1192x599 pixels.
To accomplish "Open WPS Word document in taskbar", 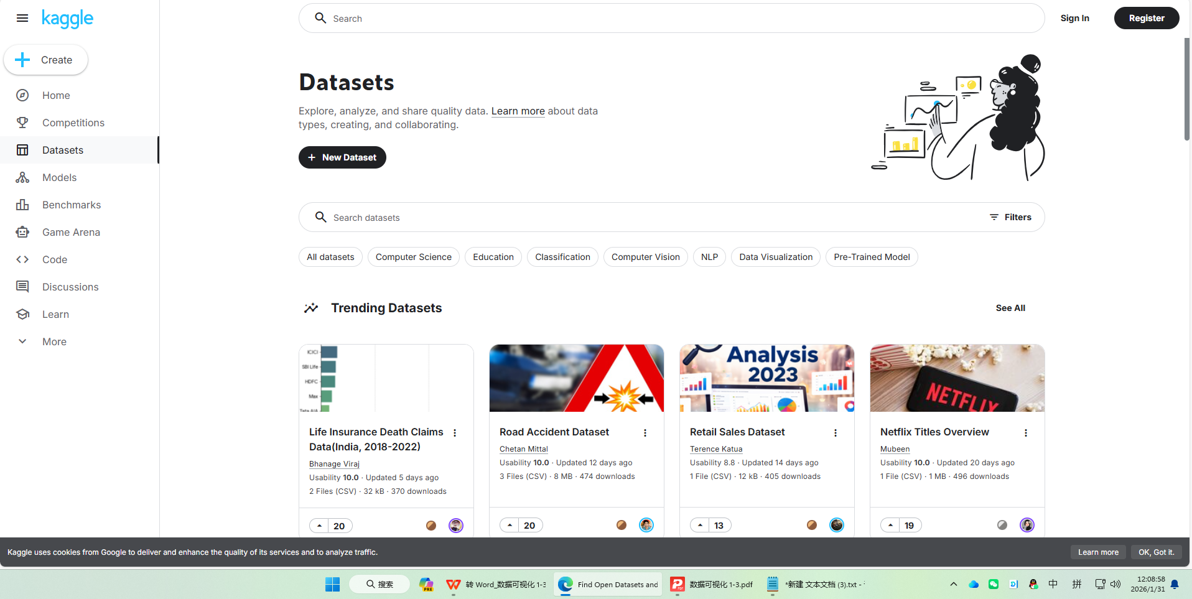I will point(496,584).
